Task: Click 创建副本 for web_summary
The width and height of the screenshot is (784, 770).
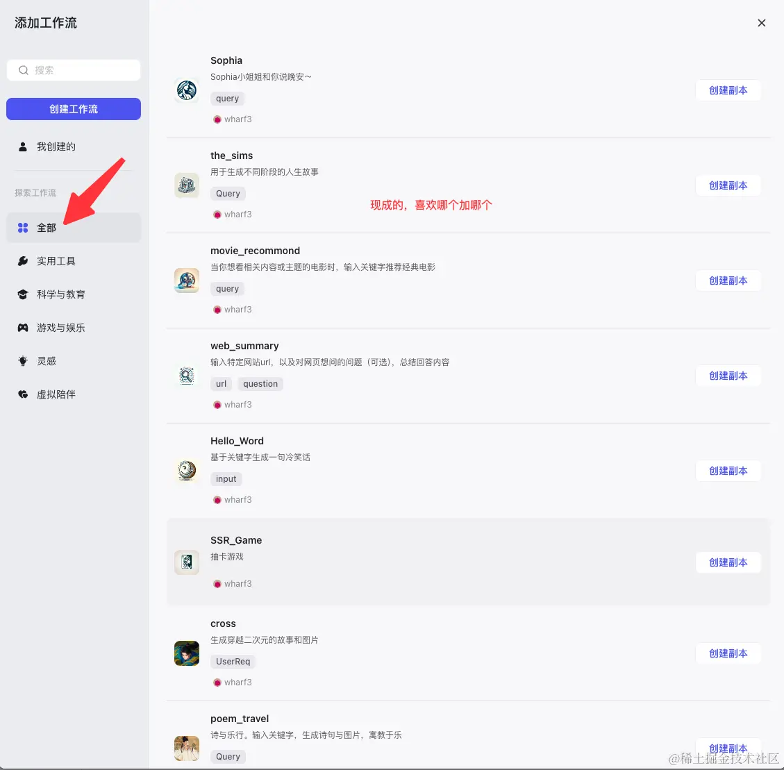Action: pos(728,376)
